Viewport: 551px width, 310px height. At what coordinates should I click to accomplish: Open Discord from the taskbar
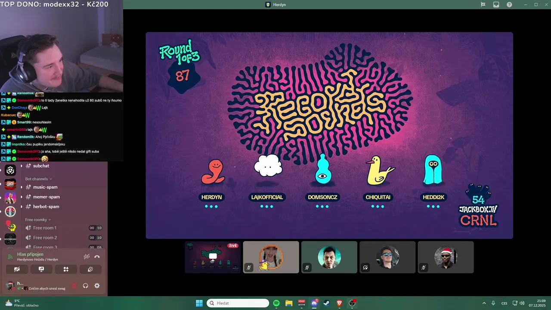(x=314, y=303)
